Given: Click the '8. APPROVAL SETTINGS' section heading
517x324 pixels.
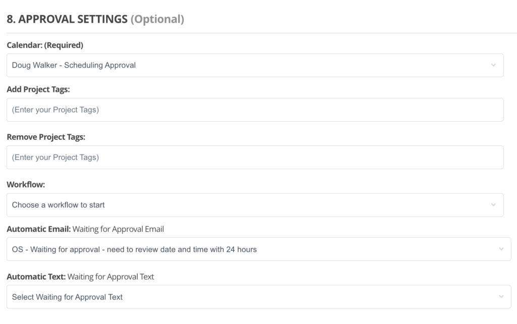Looking at the screenshot, I should pos(67,20).
